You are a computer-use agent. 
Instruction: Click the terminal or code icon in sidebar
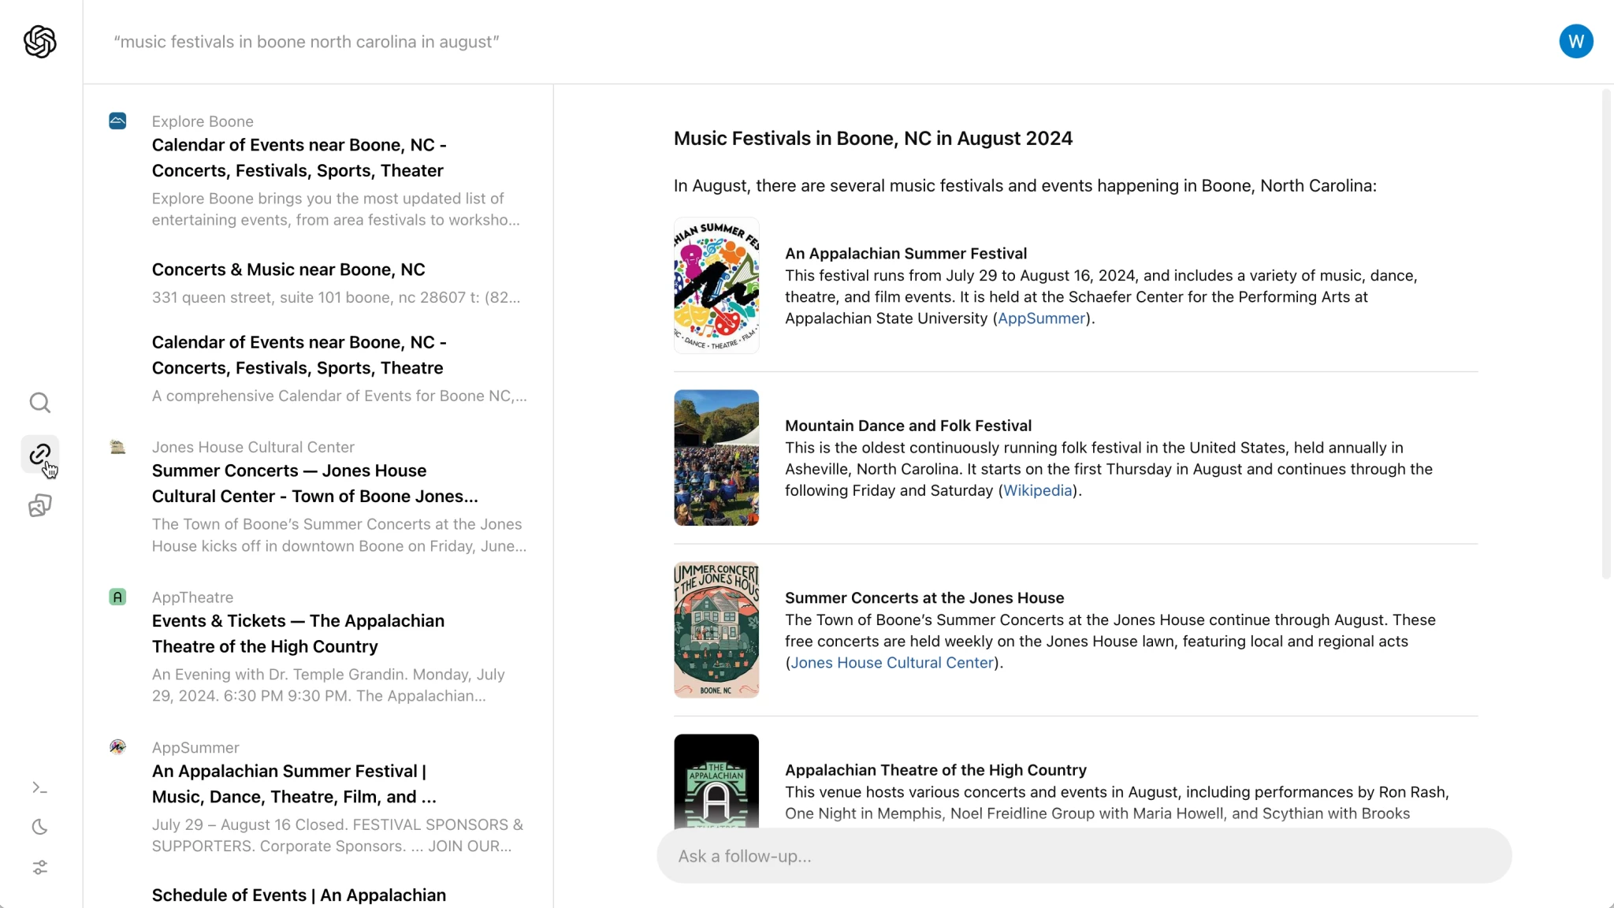pyautogui.click(x=40, y=788)
